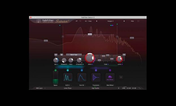Click the Feedback knob
The width and height of the screenshot is (176, 106).
64,60
